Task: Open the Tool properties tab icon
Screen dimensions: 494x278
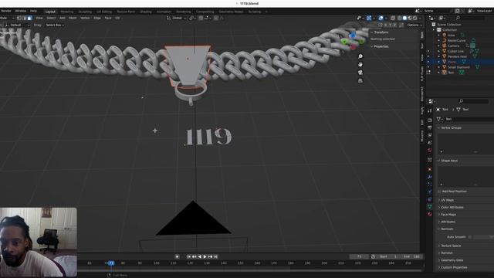Action: [x=430, y=111]
